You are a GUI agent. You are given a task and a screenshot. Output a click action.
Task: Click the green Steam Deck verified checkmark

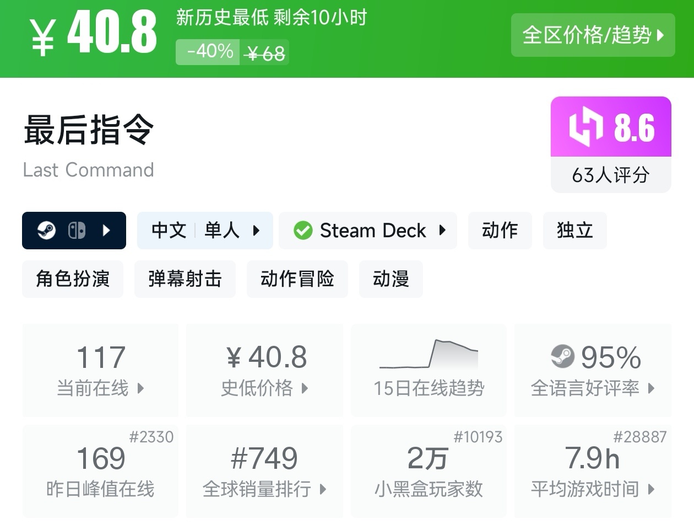(303, 231)
